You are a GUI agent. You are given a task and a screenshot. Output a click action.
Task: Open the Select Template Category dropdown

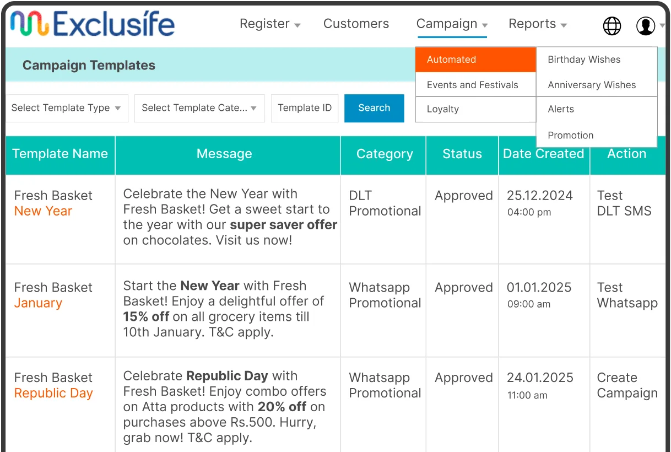point(199,108)
